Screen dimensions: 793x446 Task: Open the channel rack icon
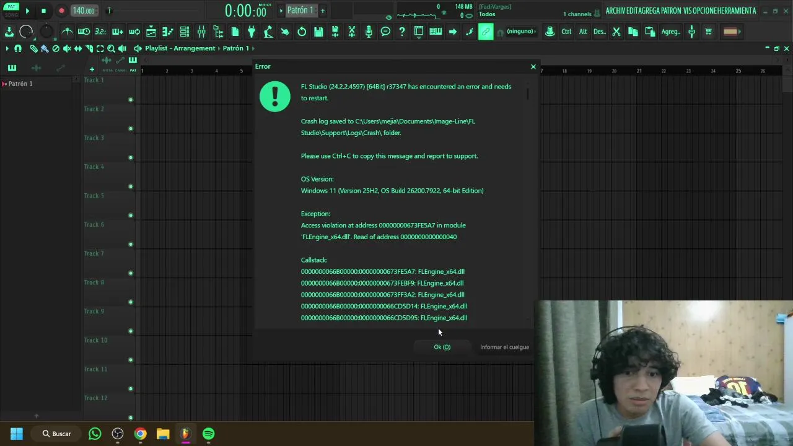[x=185, y=32]
